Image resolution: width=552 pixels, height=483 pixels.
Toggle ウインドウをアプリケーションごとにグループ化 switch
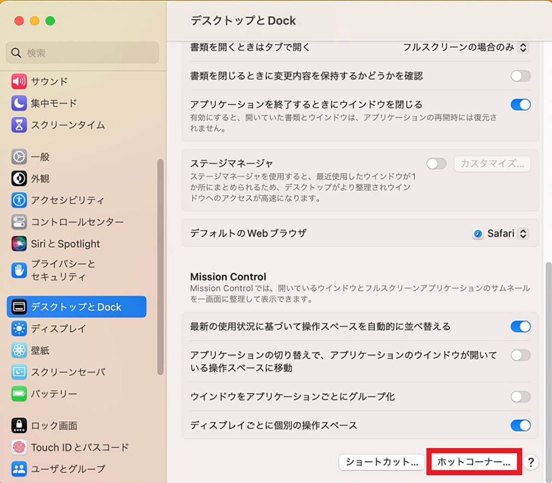521,397
